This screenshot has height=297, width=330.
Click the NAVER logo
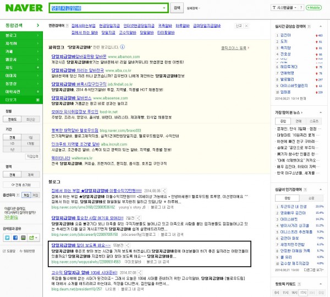[x=24, y=8]
